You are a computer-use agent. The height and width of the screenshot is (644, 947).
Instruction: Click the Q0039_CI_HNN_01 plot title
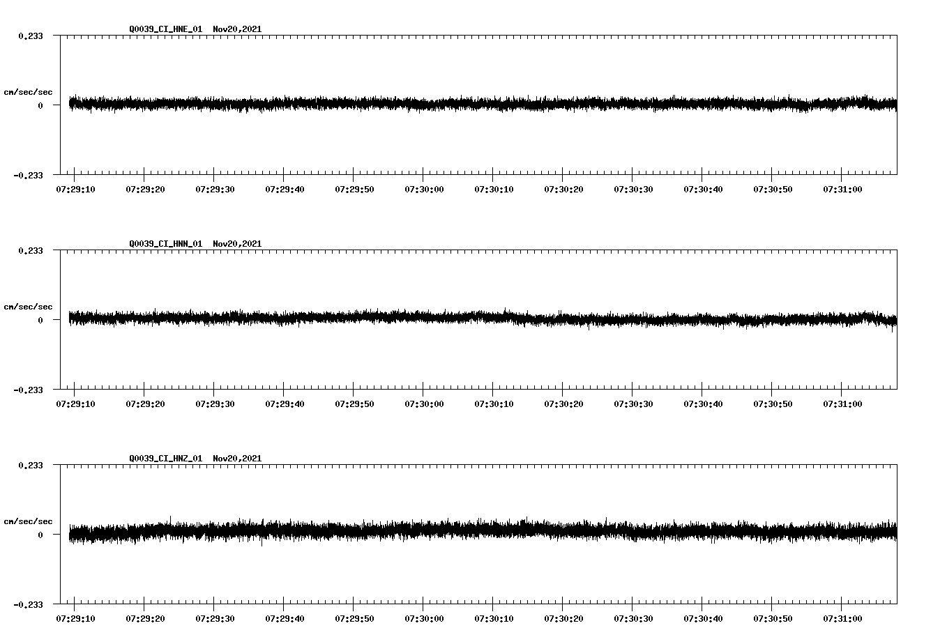[x=166, y=244]
